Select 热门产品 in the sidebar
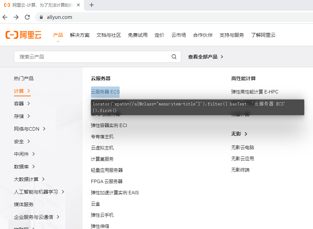The height and width of the screenshot is (229, 313). point(23,78)
